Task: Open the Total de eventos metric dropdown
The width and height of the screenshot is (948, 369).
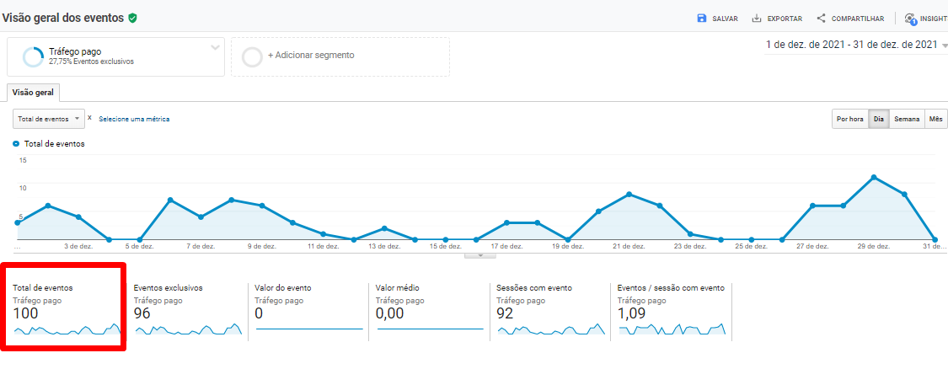Action: 49,119
